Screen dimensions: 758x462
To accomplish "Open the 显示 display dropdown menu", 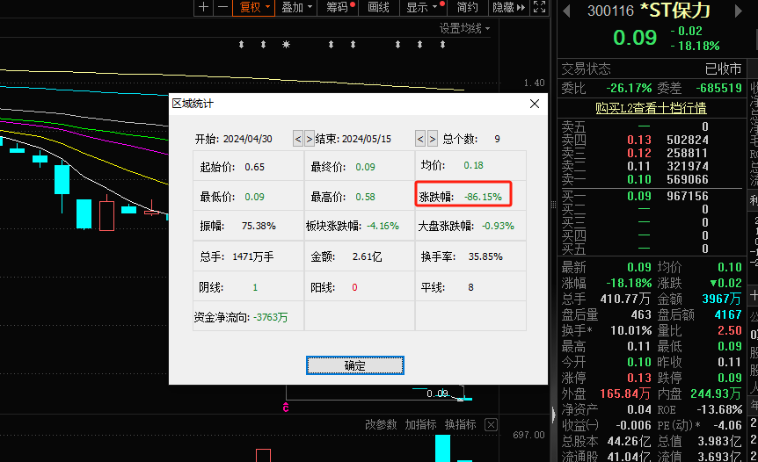I will coord(422,7).
